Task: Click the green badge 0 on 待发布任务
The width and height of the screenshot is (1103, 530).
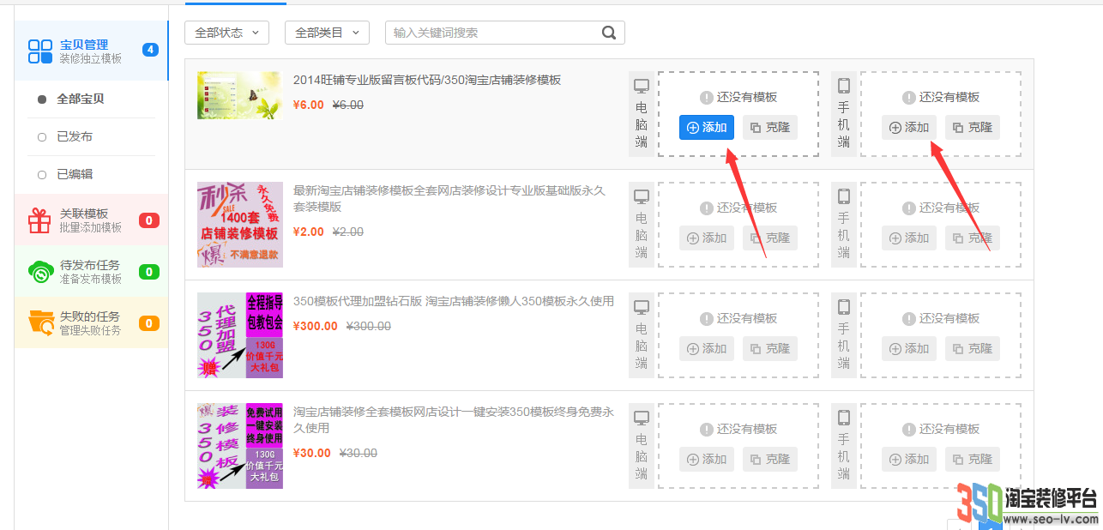Action: pyautogui.click(x=149, y=272)
